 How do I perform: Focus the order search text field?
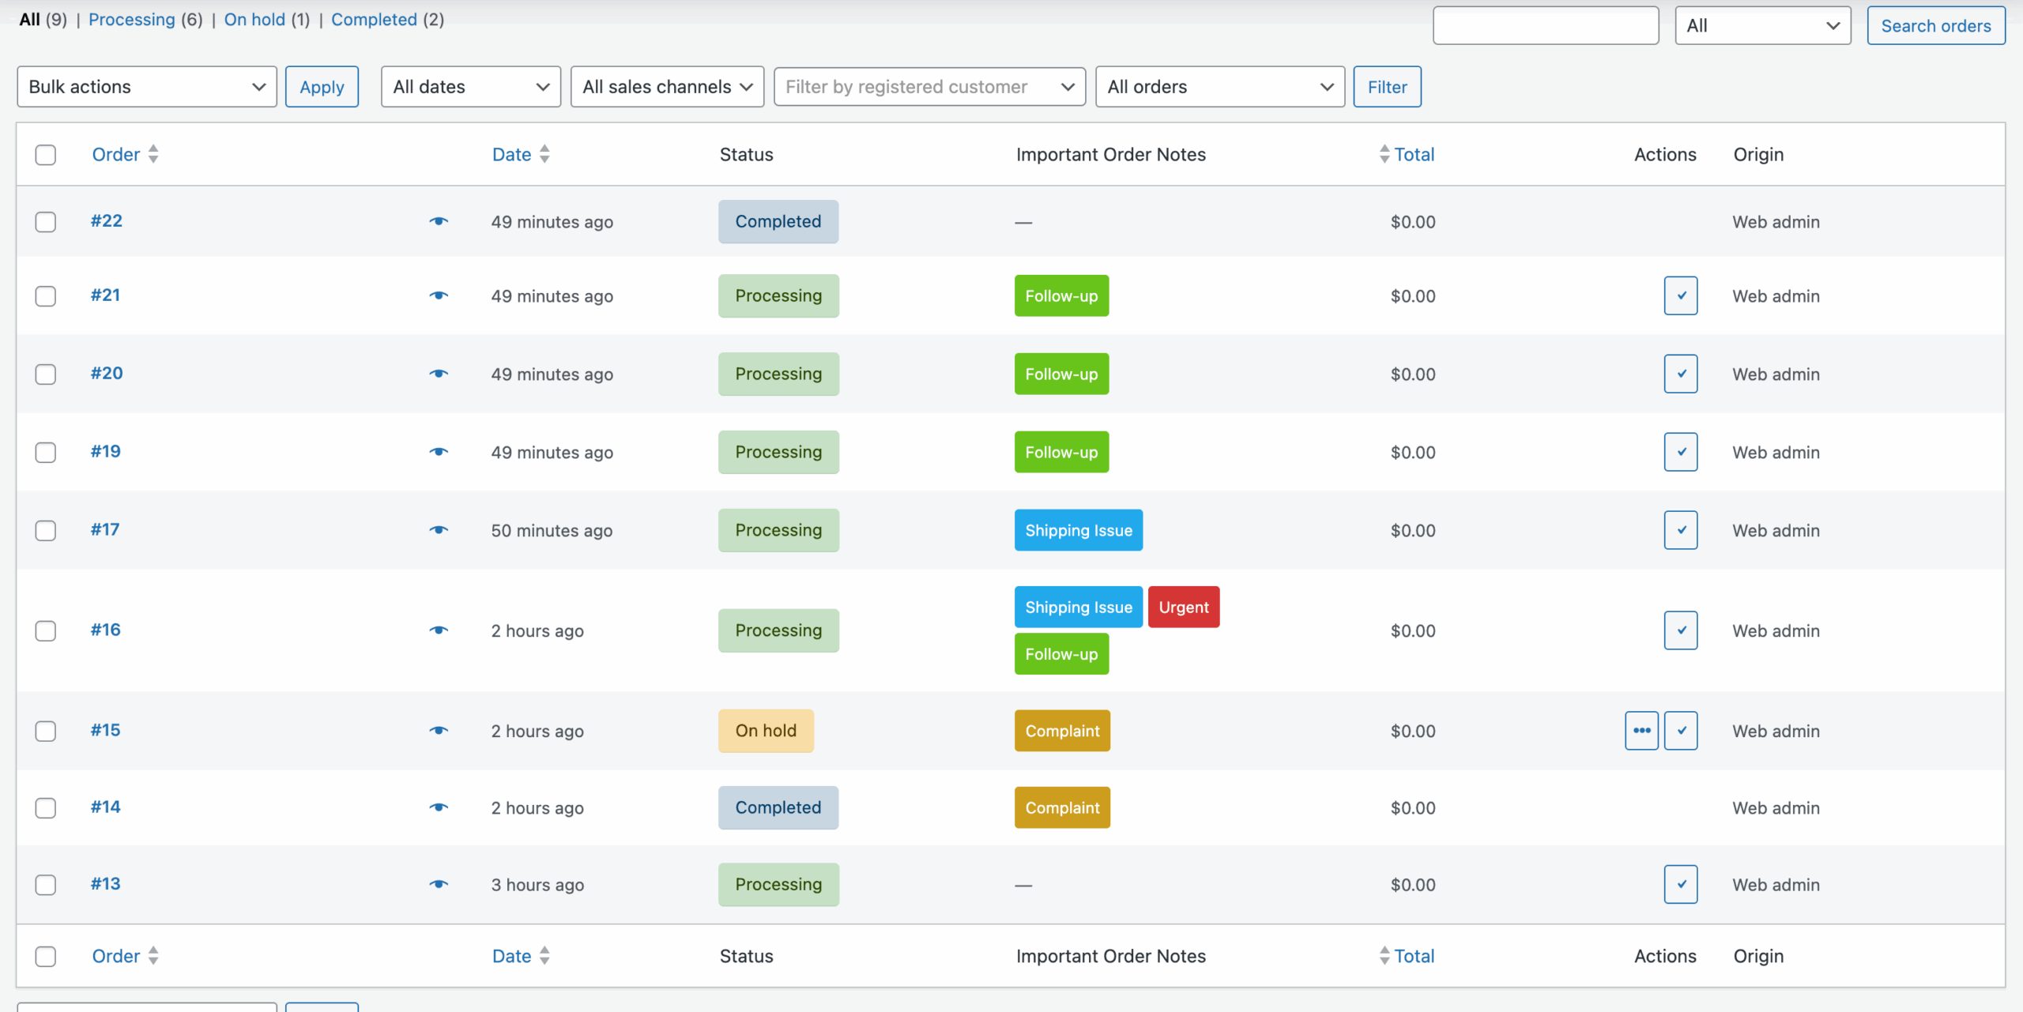click(x=1545, y=26)
